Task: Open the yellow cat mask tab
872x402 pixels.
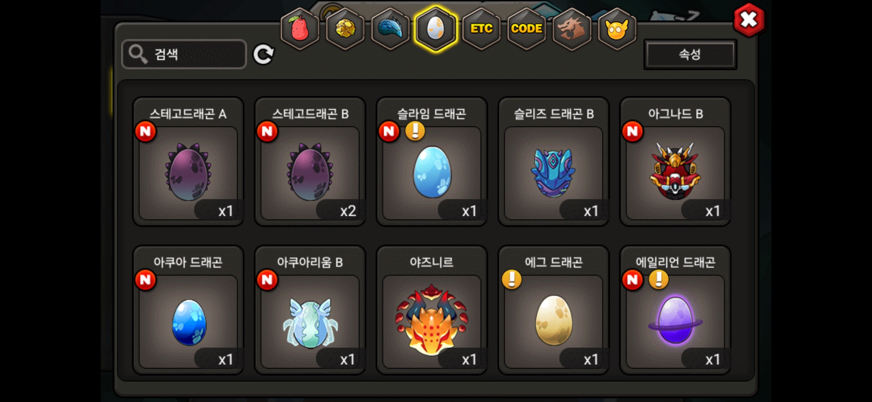Action: [x=617, y=29]
